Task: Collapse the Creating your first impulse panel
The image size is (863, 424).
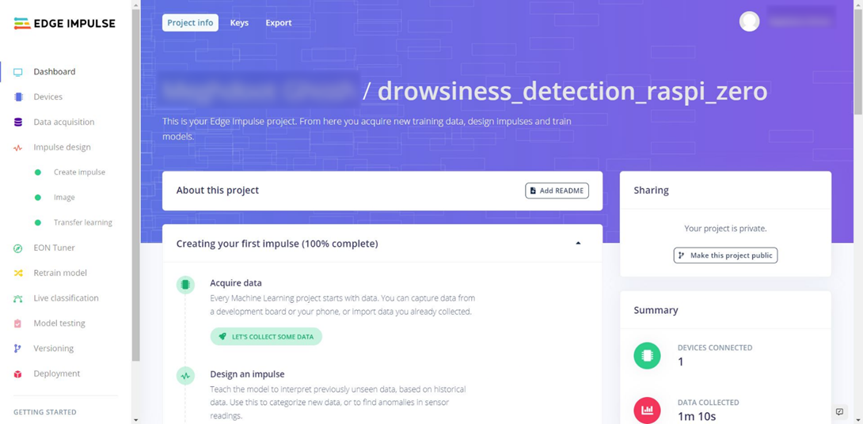Action: [578, 243]
